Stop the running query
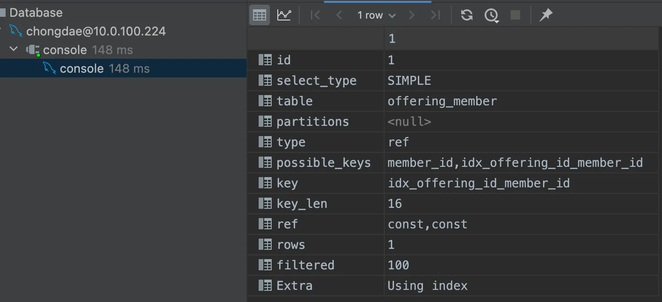The image size is (662, 302). click(x=515, y=15)
